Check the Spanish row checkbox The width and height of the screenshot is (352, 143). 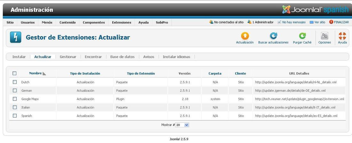(x=15, y=115)
